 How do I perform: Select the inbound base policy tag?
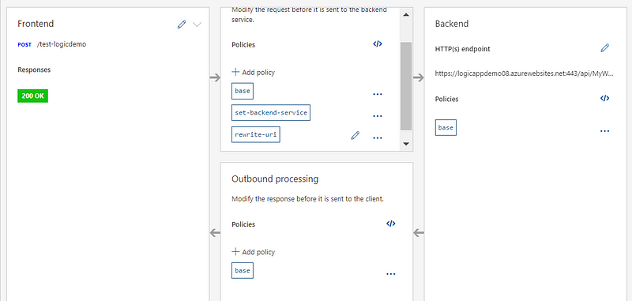click(x=243, y=91)
